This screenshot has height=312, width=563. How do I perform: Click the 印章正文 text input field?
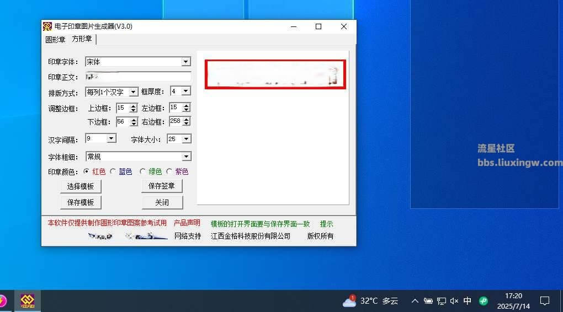tap(138, 77)
